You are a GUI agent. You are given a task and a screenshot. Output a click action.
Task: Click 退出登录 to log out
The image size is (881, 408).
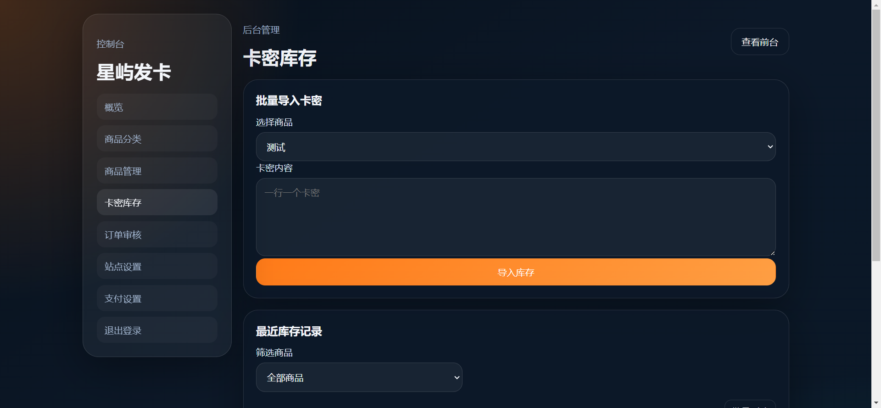coord(157,330)
